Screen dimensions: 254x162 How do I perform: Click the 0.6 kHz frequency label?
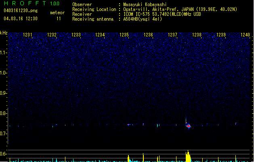3,154
